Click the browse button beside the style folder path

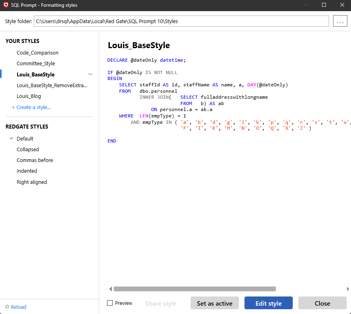[x=340, y=21]
